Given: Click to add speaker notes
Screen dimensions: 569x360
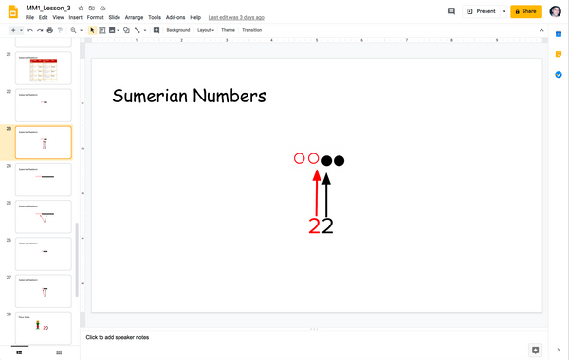Looking at the screenshot, I should [x=118, y=337].
